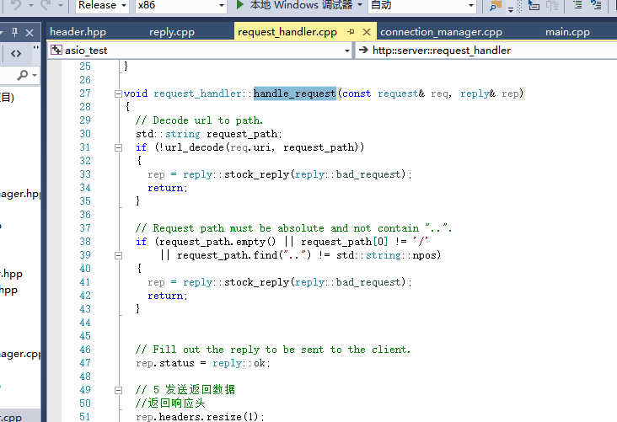This screenshot has height=422, width=617.
Task: Click rep.headers.resize(1) on line 51
Action: pyautogui.click(x=201, y=416)
